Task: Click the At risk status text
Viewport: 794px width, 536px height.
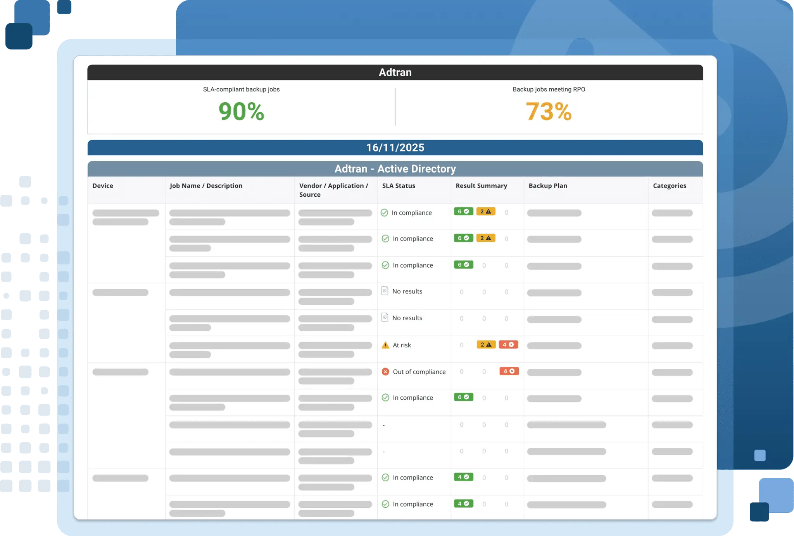Action: [x=402, y=345]
